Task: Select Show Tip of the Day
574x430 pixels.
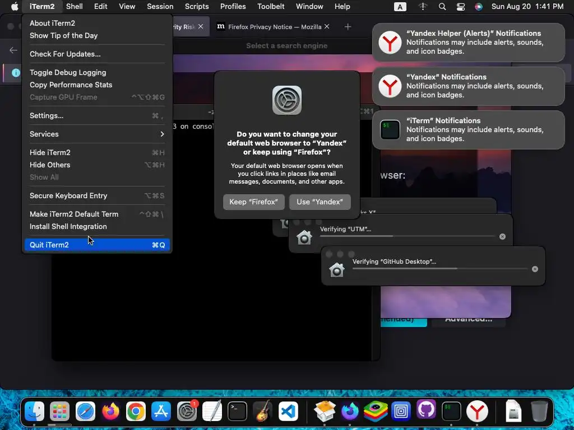Action: click(x=97, y=35)
